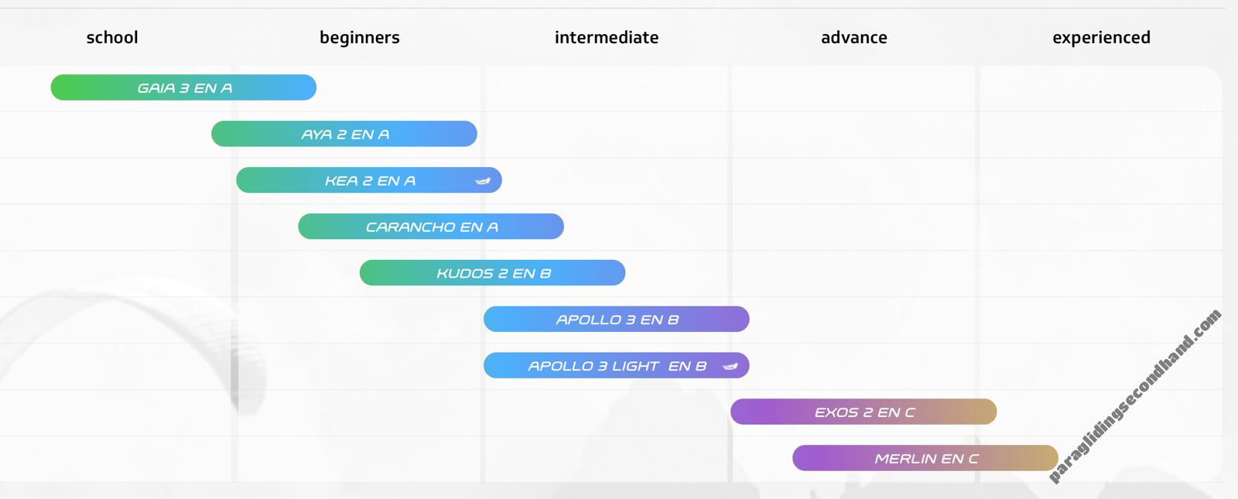Click the school column heading
This screenshot has width=1238, height=499.
pyautogui.click(x=112, y=37)
